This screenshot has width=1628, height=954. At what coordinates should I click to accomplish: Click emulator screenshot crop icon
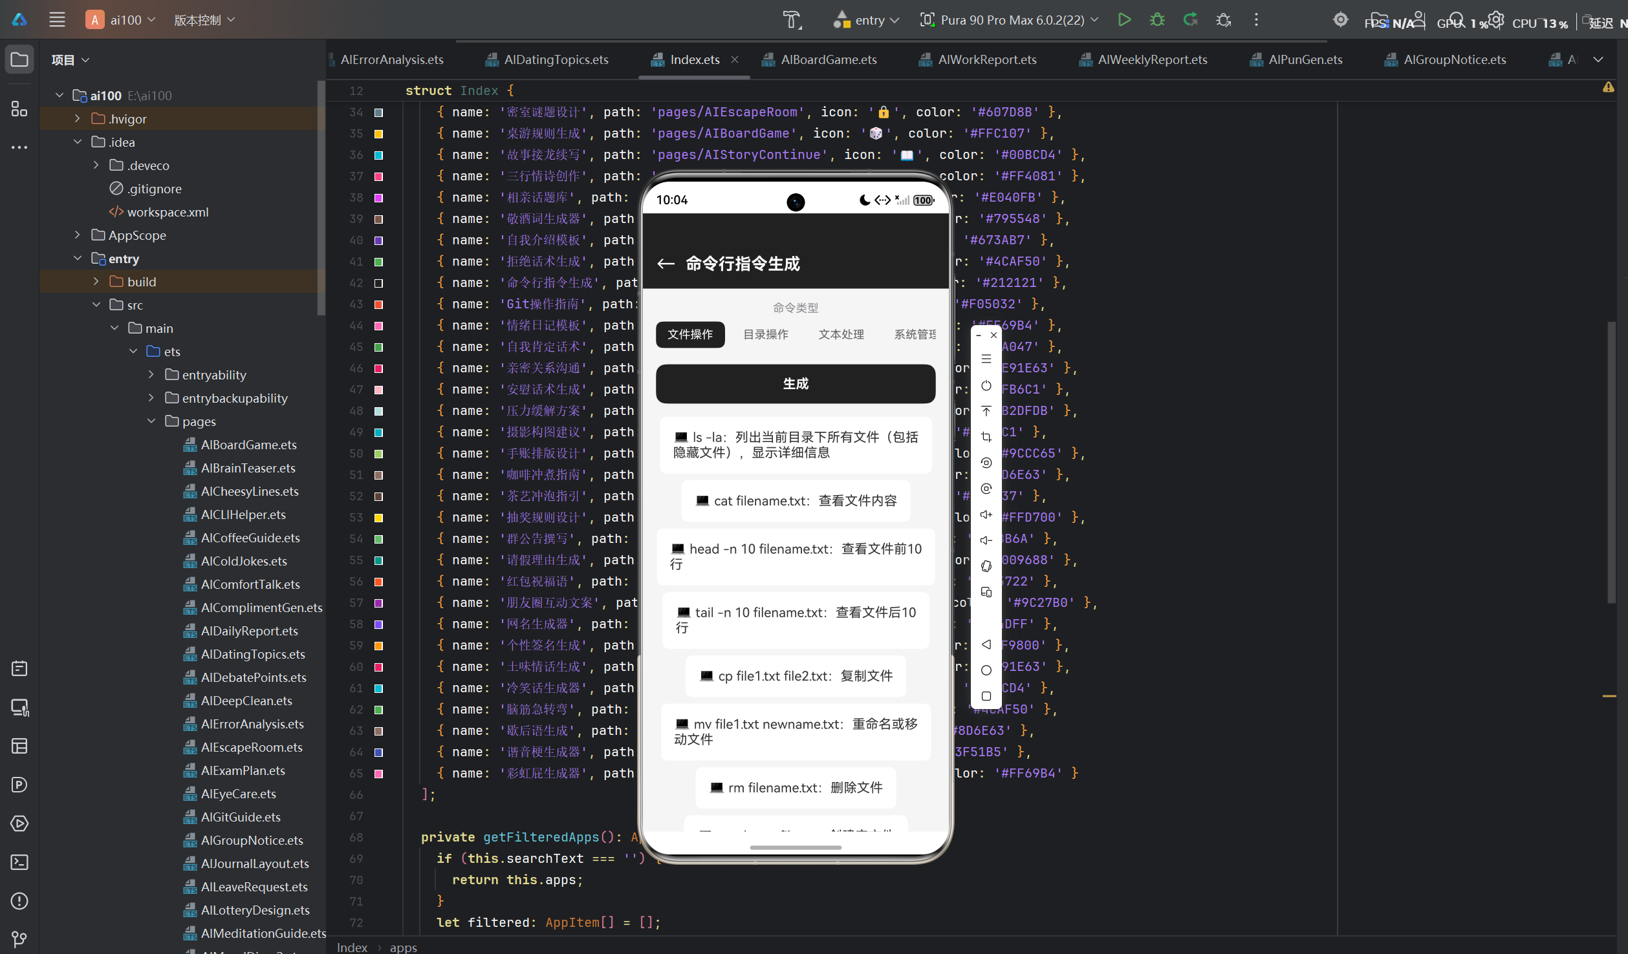(x=986, y=438)
